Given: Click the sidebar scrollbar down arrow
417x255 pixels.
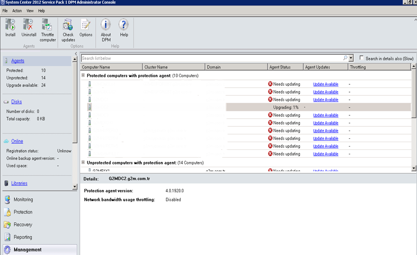Looking at the screenshot, I should click(x=75, y=187).
